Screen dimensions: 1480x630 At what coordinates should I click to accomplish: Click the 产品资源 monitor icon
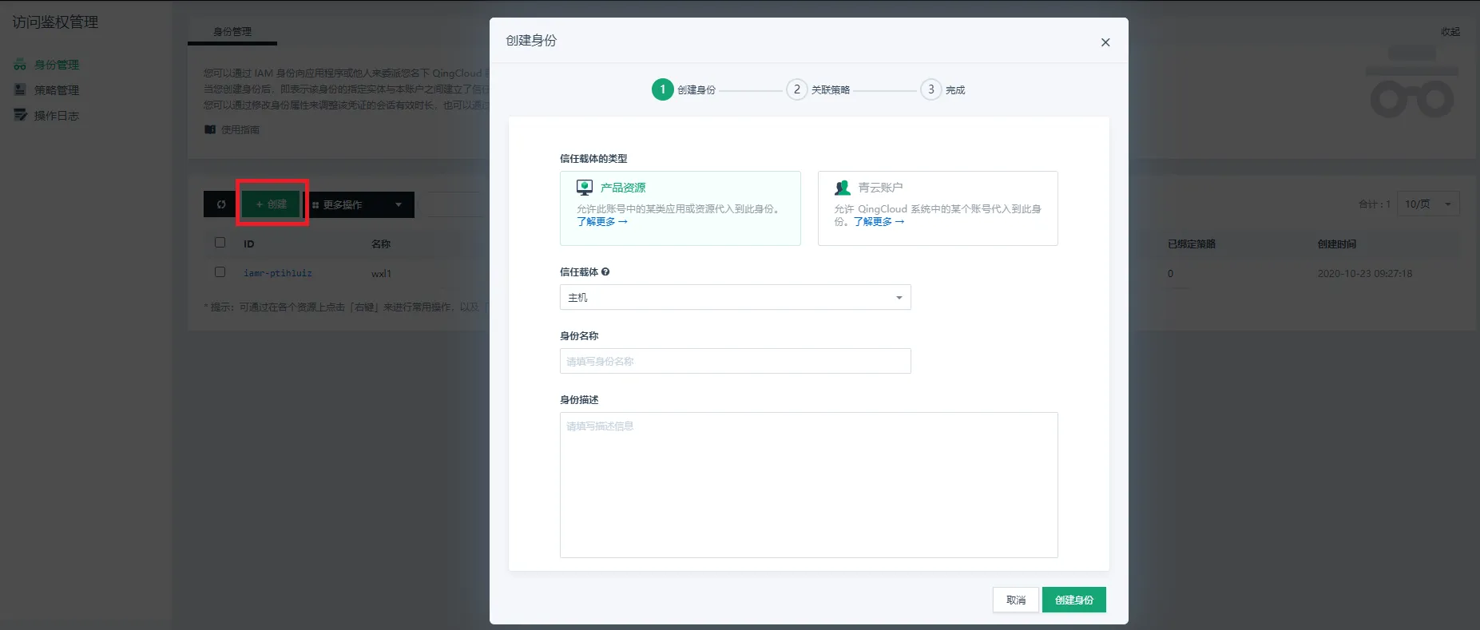point(585,188)
